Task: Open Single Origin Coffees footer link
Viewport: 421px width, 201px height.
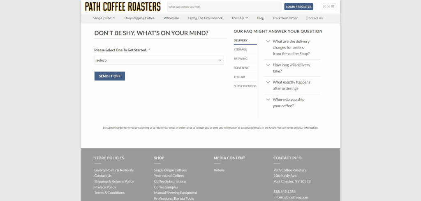Action: pyautogui.click(x=170, y=170)
